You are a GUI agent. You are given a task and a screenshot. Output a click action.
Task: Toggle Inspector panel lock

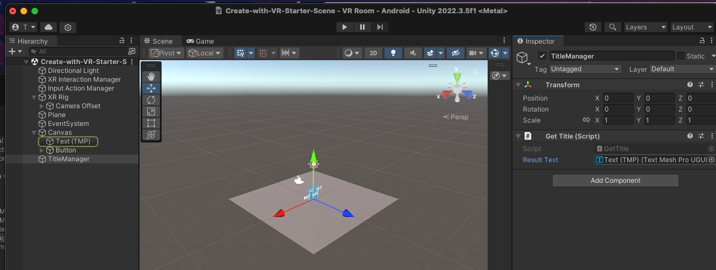702,41
